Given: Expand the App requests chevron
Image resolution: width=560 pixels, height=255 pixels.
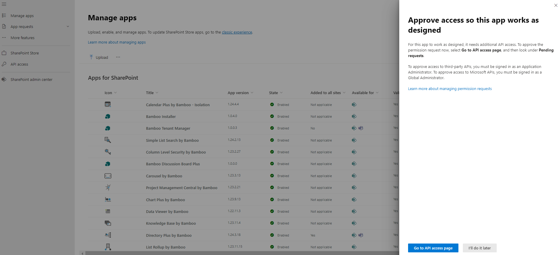Looking at the screenshot, I should pyautogui.click(x=68, y=26).
